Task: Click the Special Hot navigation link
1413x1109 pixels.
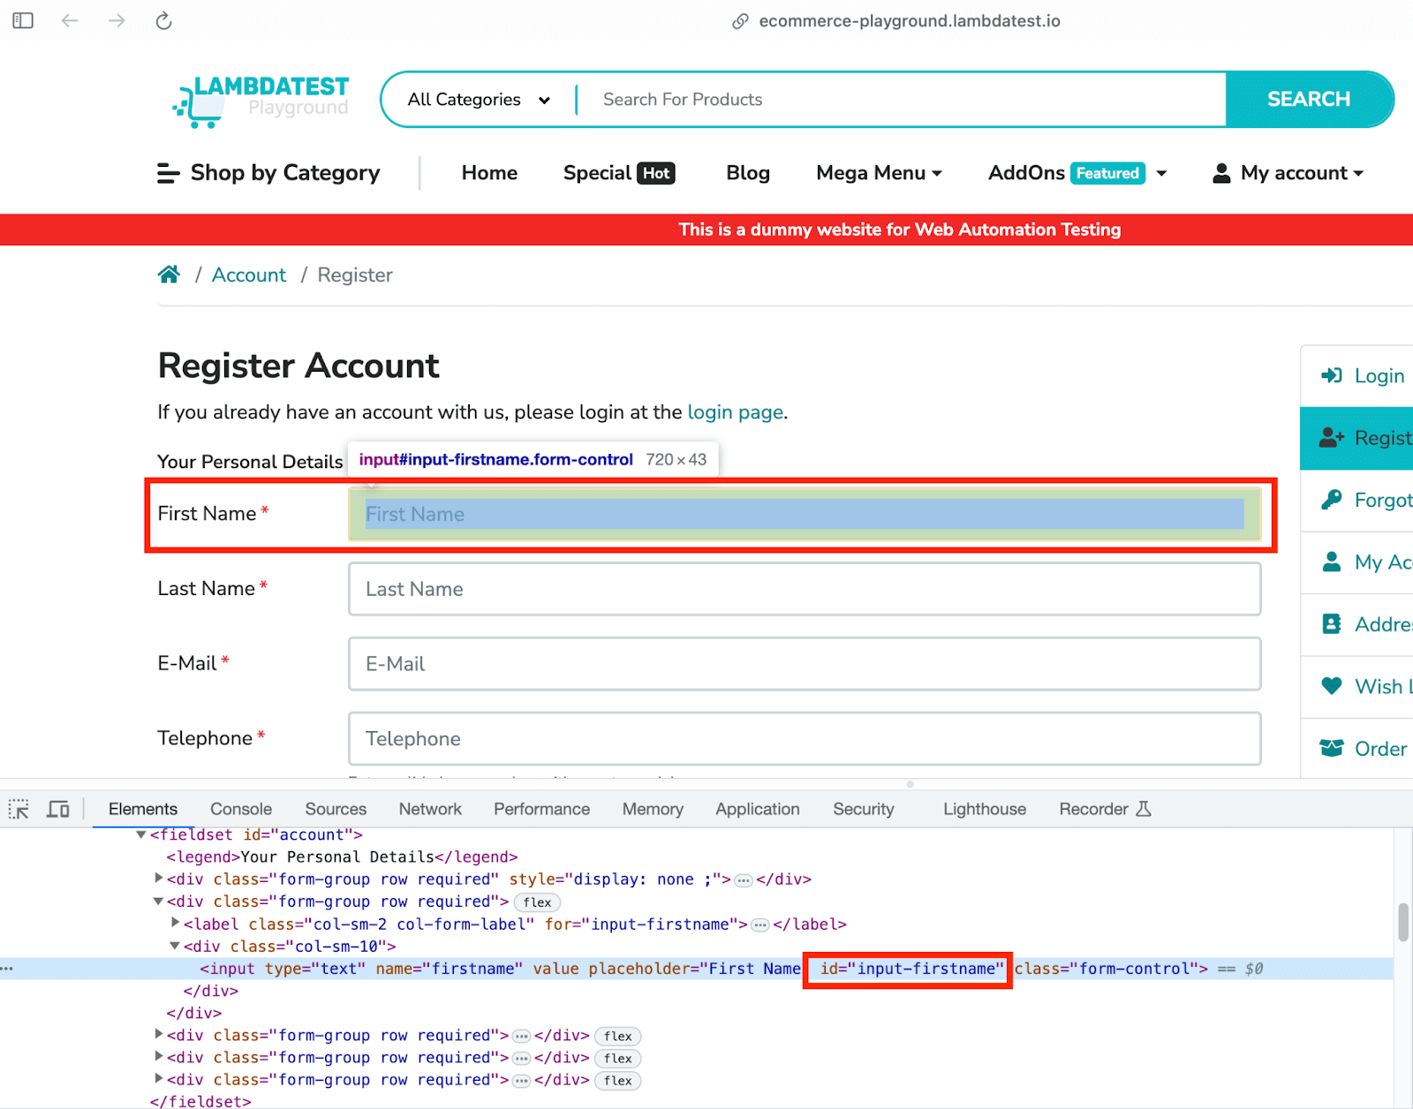Action: pos(619,173)
